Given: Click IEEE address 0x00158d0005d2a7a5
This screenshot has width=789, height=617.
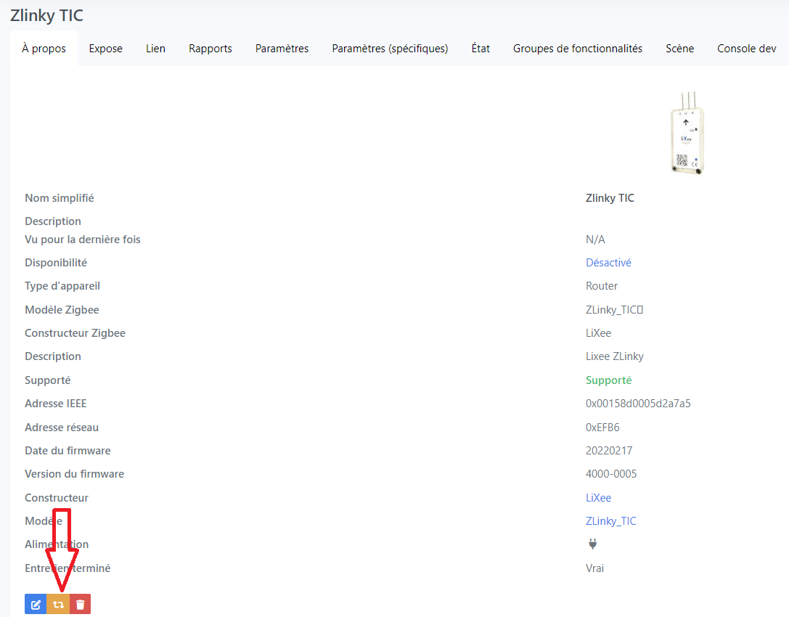Looking at the screenshot, I should coord(638,404).
